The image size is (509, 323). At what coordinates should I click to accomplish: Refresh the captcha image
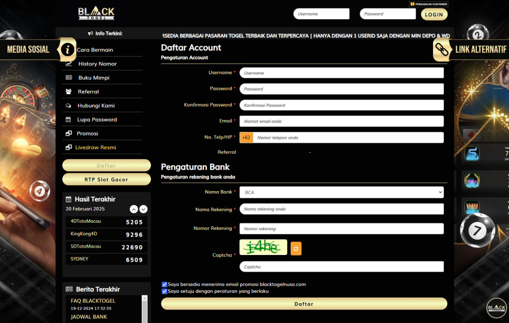(x=296, y=249)
